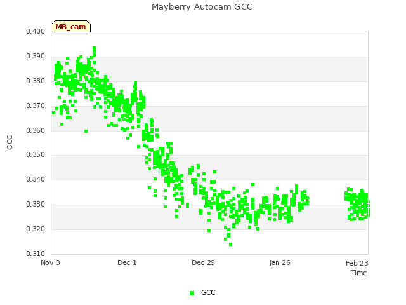The image size is (406, 305).
Task: Click the 0.350 y-axis value
Action: coord(36,154)
